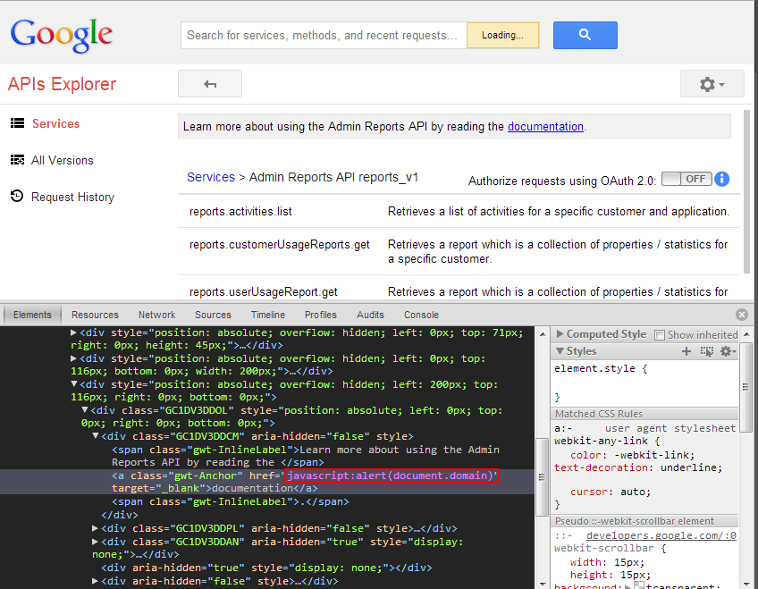Click the Elements panel scroll-up arrow
Screen dimensions: 758x589
pos(542,334)
